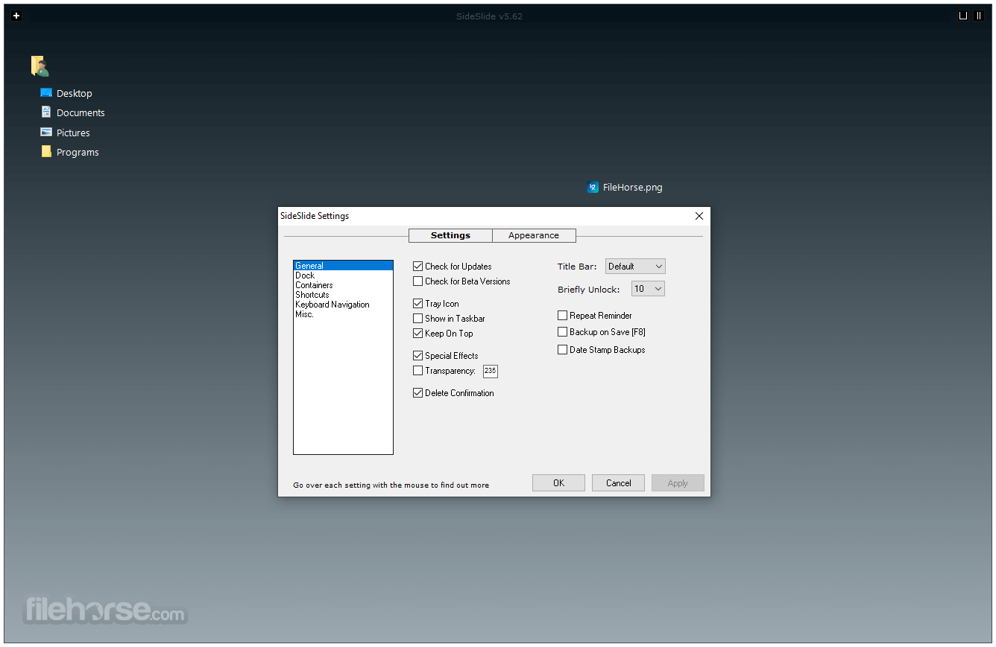Click the Transparency value field showing 235
The height and width of the screenshot is (647, 996).
[491, 371]
